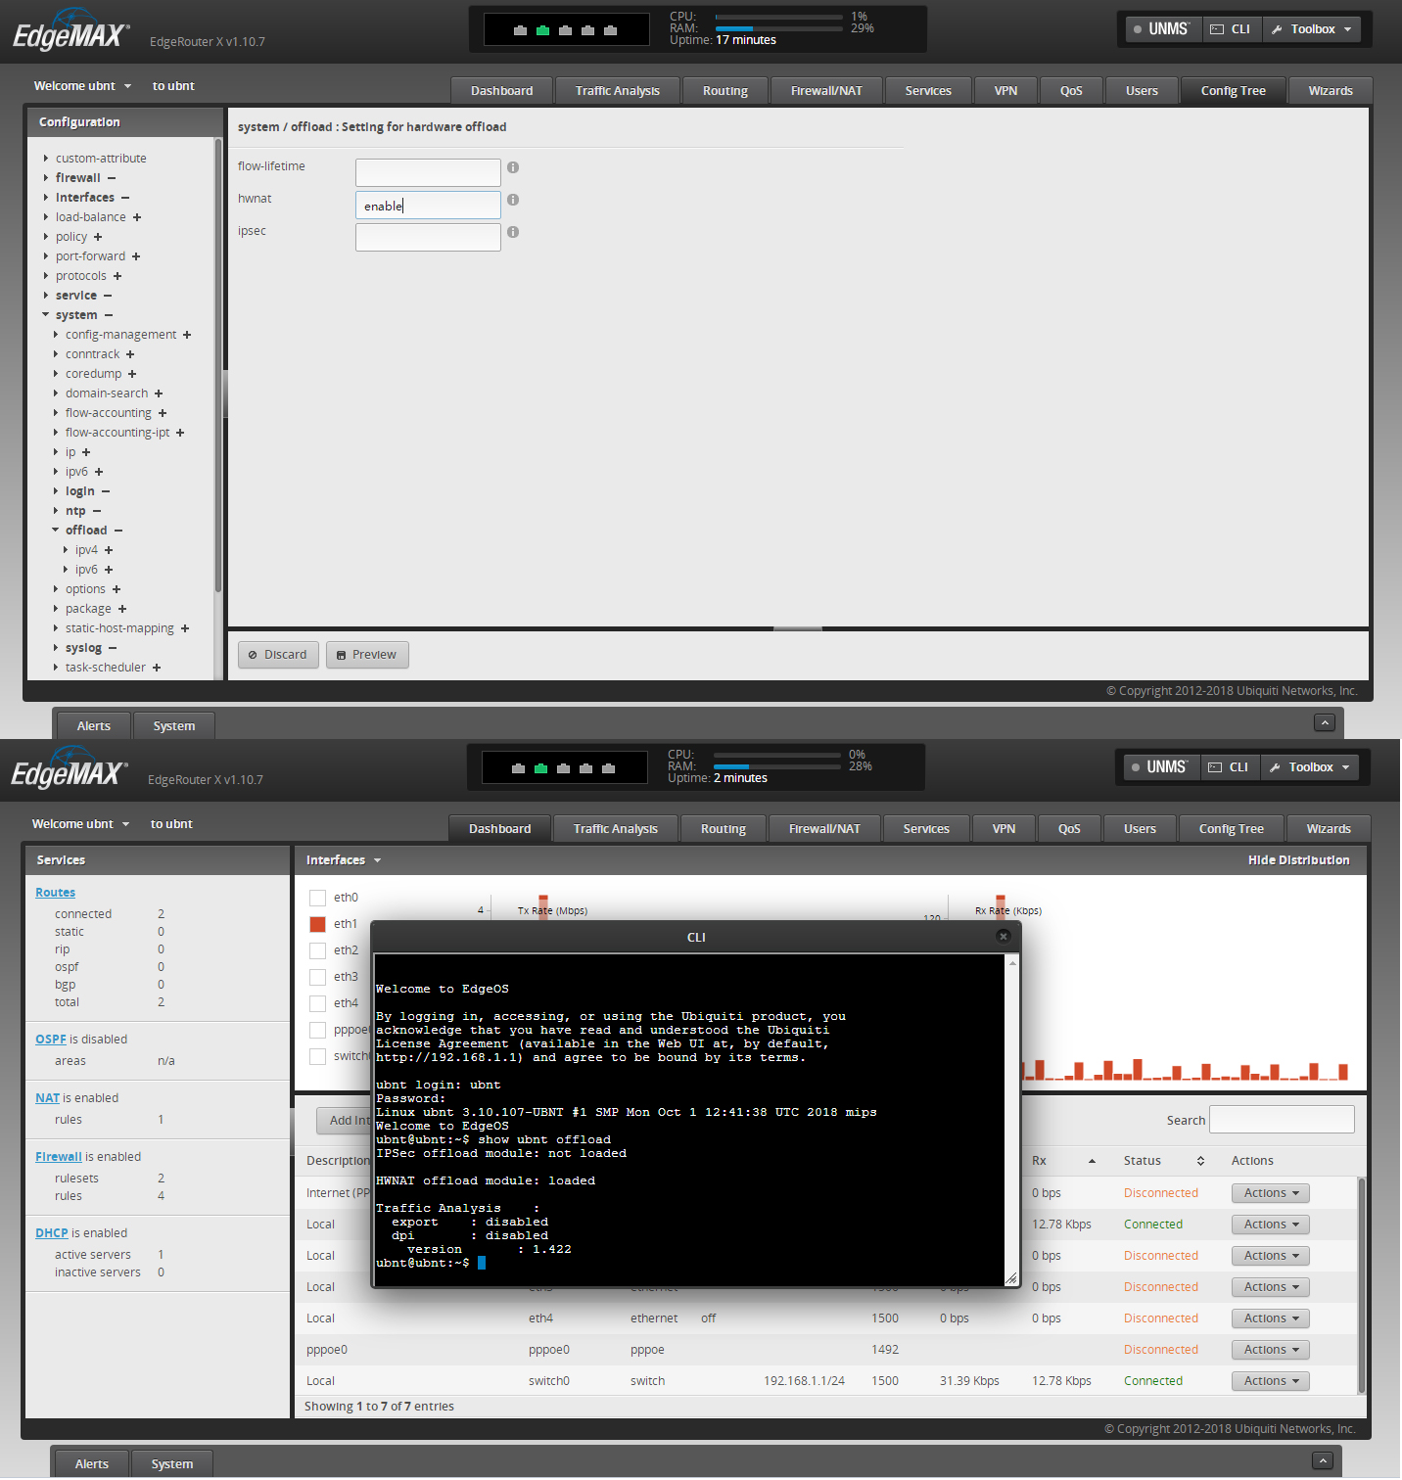Viewport: 1402px width, 1480px height.
Task: Close the CLI terminal dialog
Action: click(x=1003, y=937)
